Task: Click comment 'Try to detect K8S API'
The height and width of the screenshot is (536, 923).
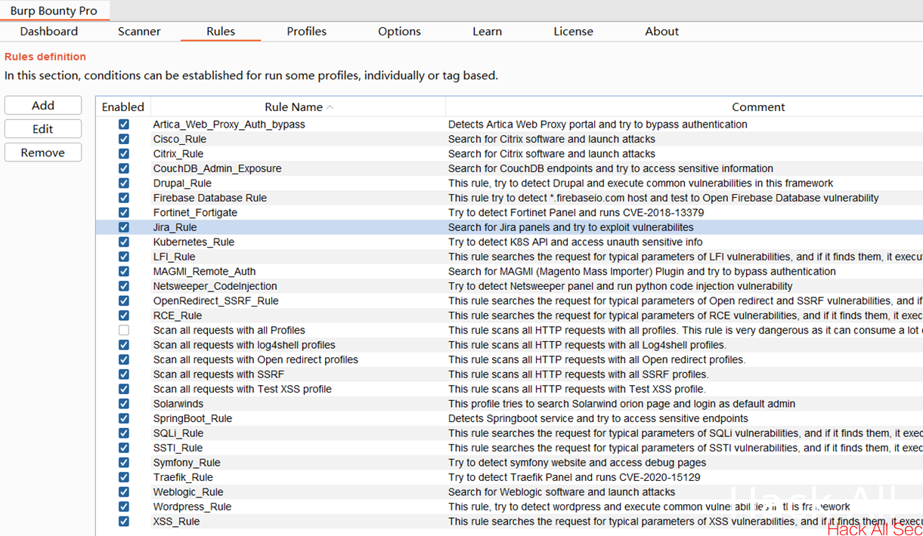Action: coord(575,242)
